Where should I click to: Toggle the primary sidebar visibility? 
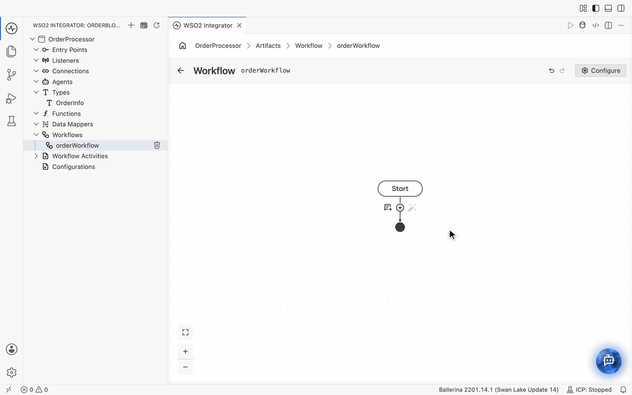coord(596,8)
